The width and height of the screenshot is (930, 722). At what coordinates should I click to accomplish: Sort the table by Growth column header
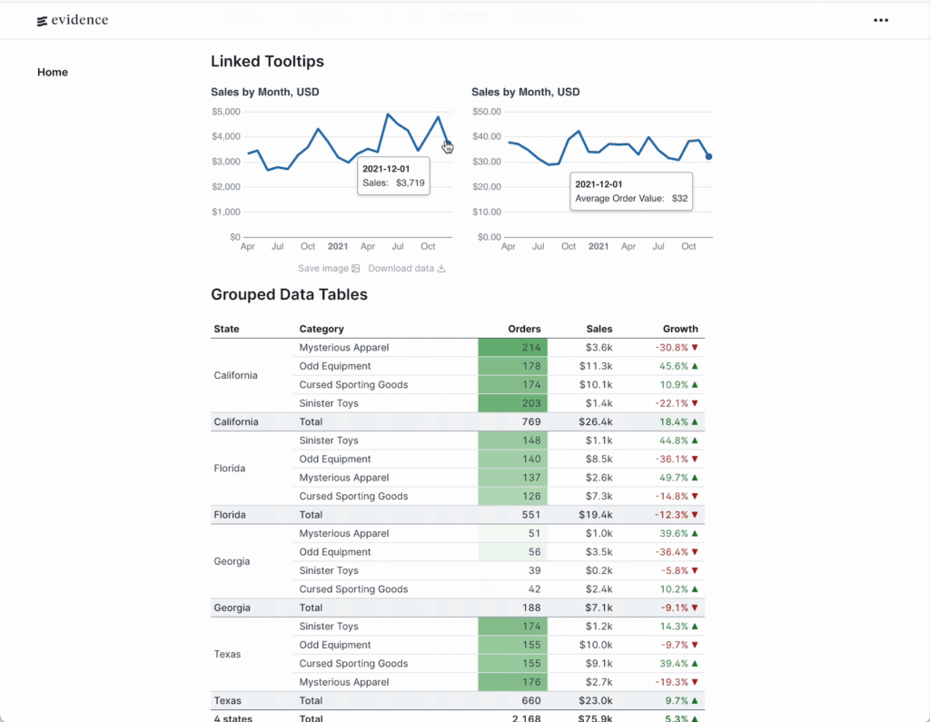pos(680,329)
